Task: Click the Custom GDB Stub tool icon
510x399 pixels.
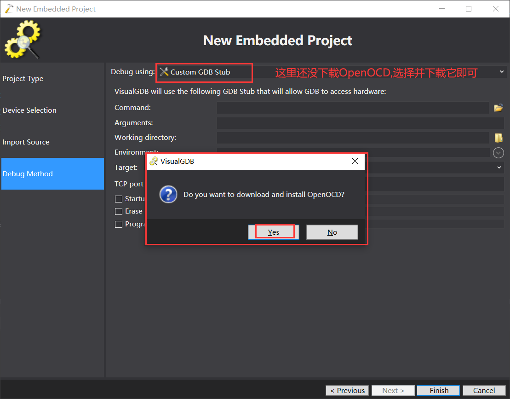Action: pyautogui.click(x=164, y=72)
